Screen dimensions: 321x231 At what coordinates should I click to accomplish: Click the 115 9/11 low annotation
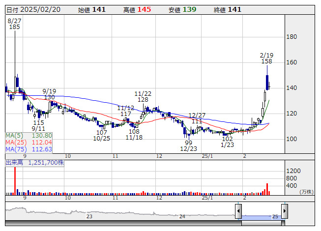(x=38, y=126)
